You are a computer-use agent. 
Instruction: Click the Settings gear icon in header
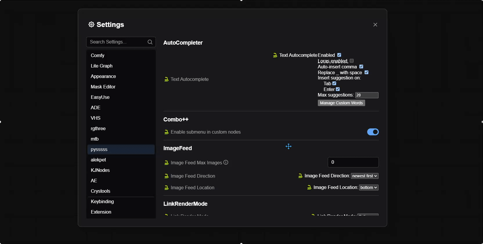click(91, 25)
